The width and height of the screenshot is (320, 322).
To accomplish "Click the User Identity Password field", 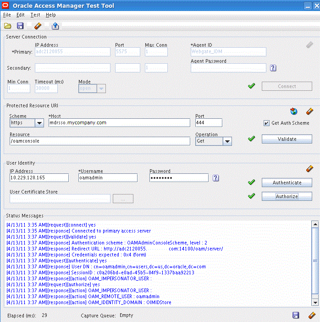I will tap(179, 178).
